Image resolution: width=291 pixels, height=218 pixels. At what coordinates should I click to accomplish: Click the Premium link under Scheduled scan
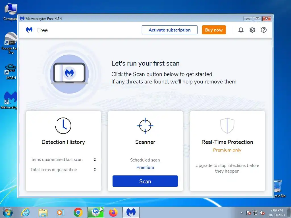pyautogui.click(x=145, y=167)
